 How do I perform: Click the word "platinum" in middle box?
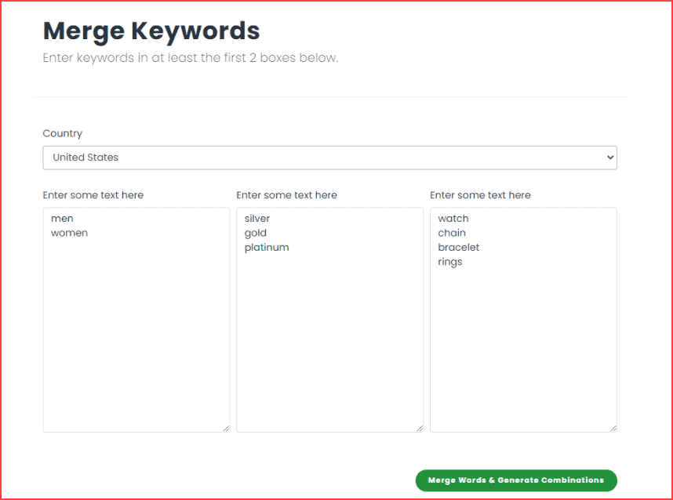(267, 248)
